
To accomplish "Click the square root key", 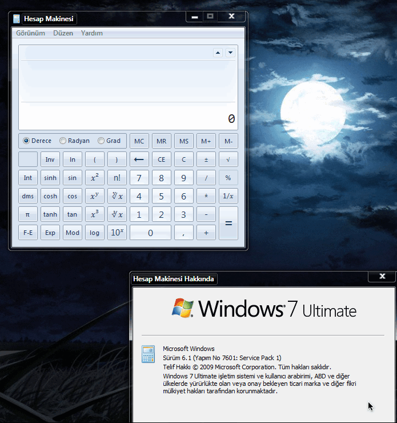I will point(228,159).
